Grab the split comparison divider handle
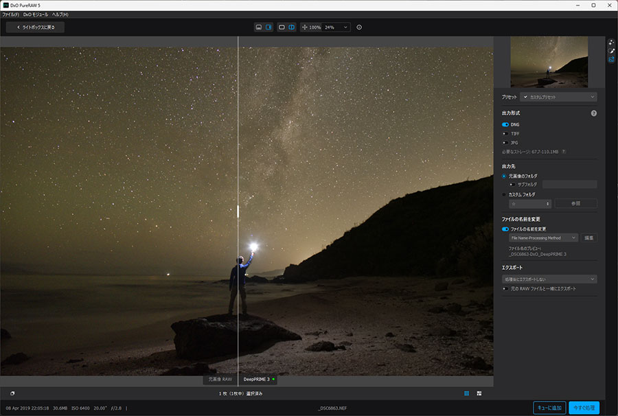Screen dimensions: 618x416 238,211
